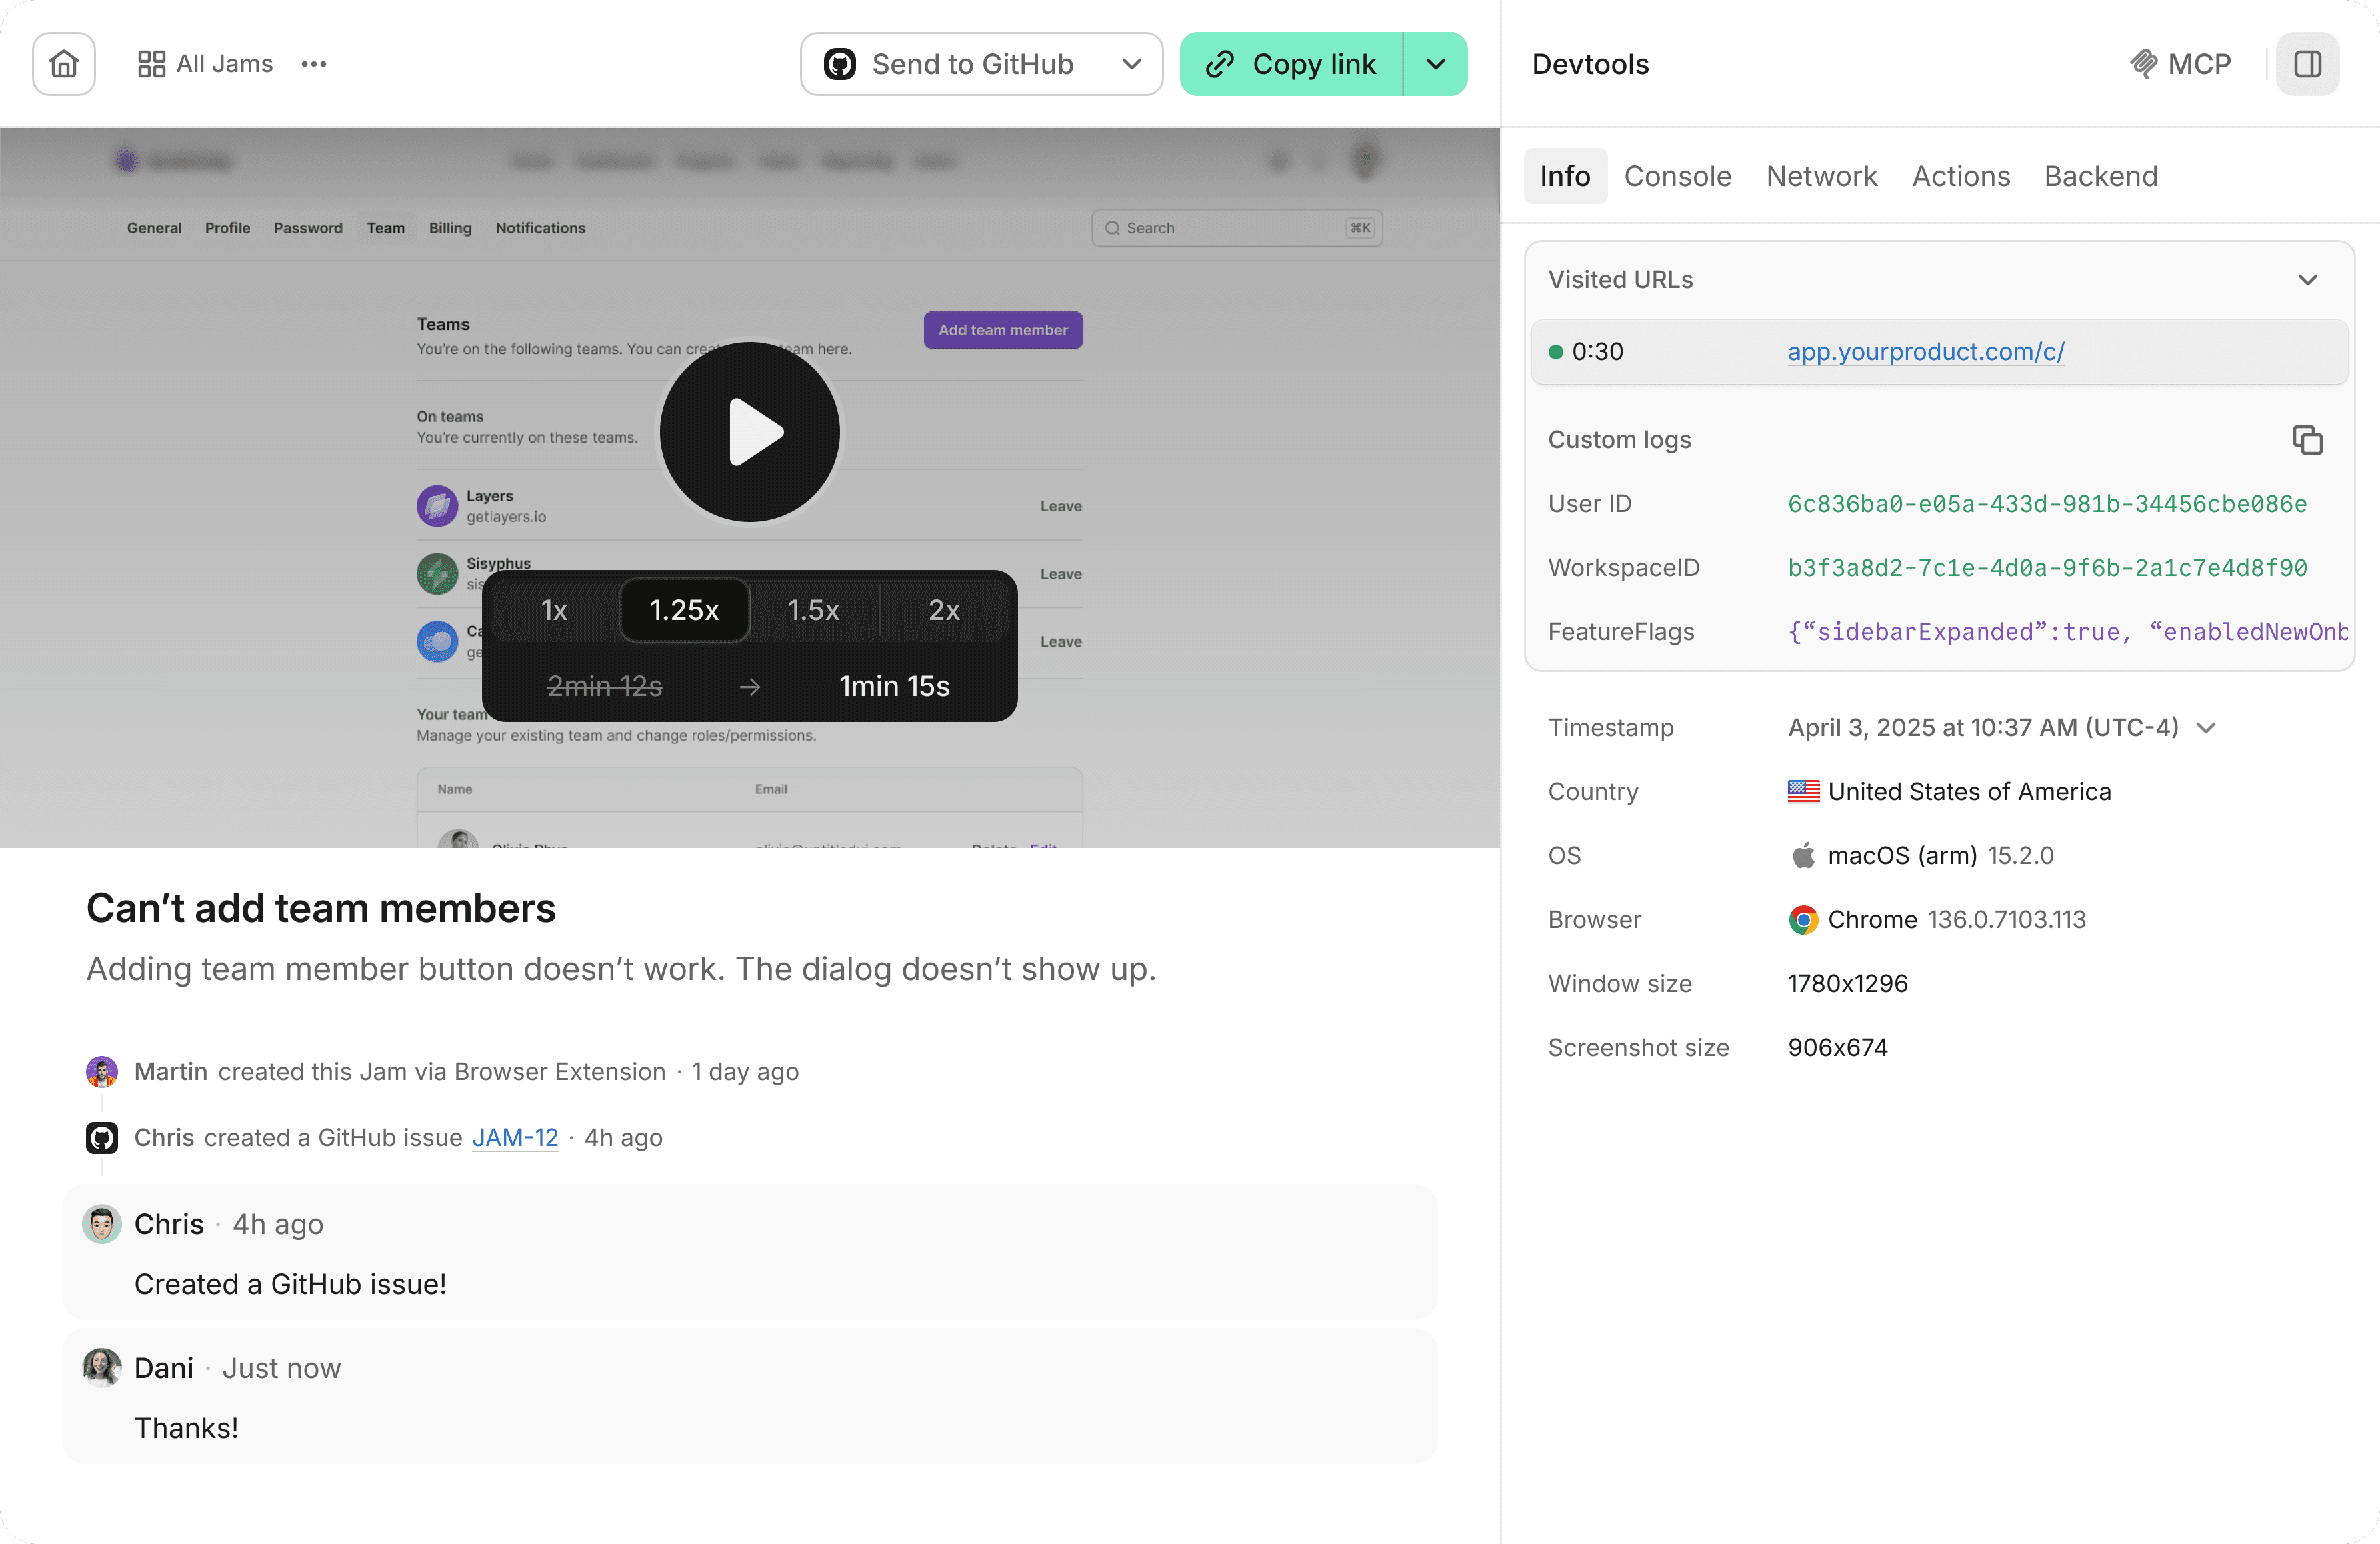Collapse the Visited URLs section
Image resolution: width=2380 pixels, height=1544 pixels.
point(2308,280)
